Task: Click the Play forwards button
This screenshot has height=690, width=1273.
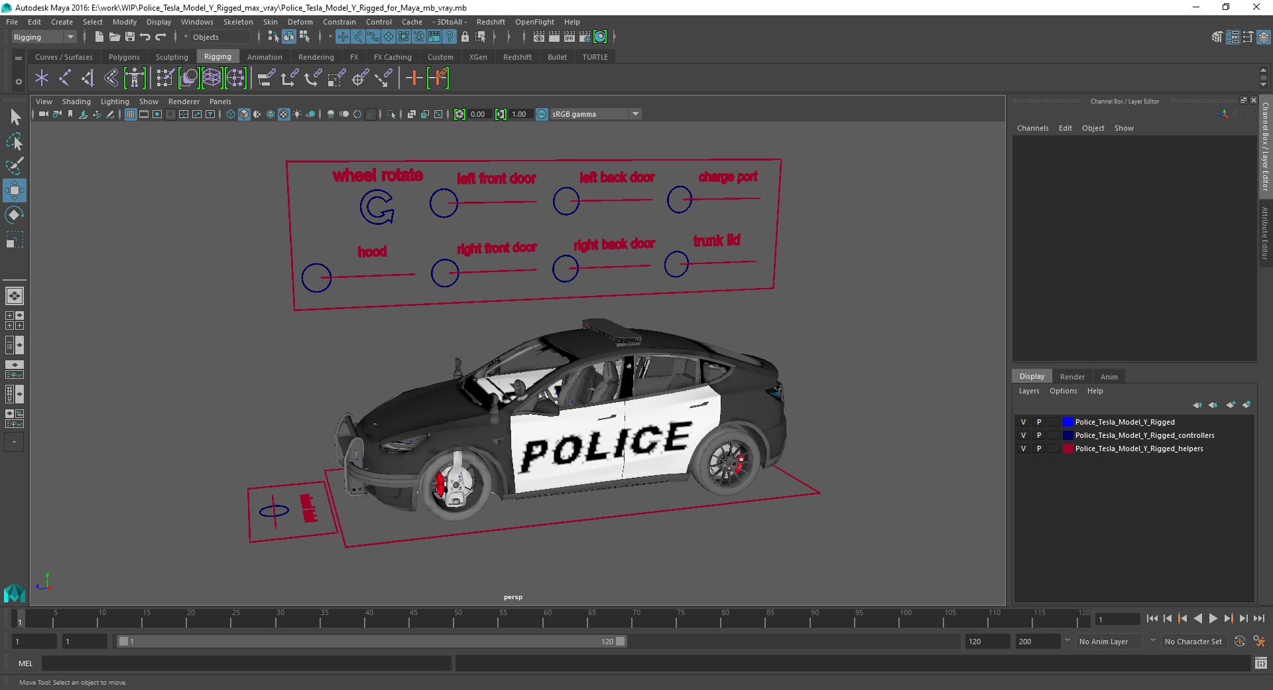Action: tap(1213, 618)
